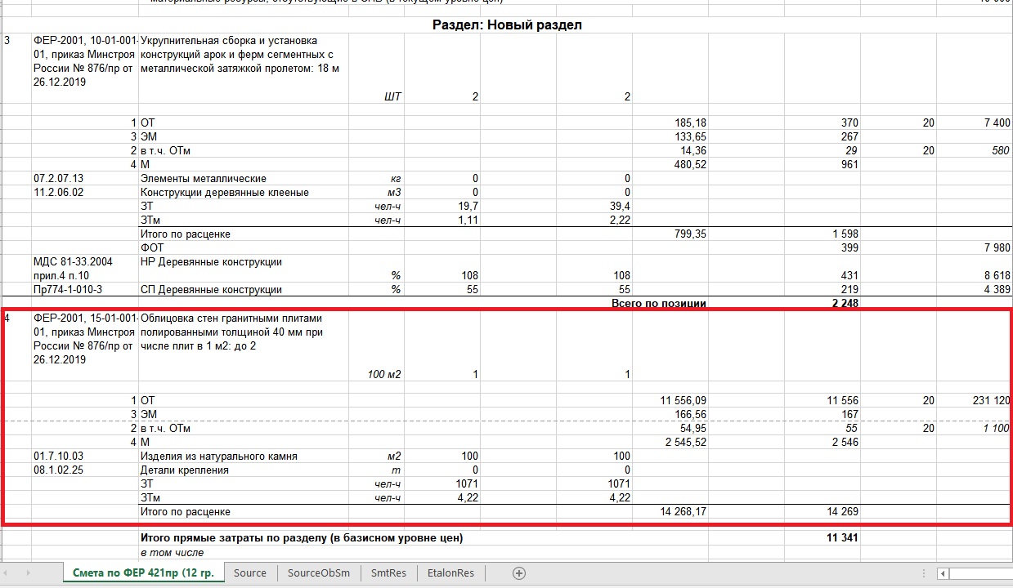
Task: Select the total 14 268,17
Action: pos(684,511)
